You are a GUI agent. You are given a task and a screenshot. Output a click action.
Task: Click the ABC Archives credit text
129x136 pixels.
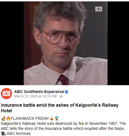pos(19,133)
